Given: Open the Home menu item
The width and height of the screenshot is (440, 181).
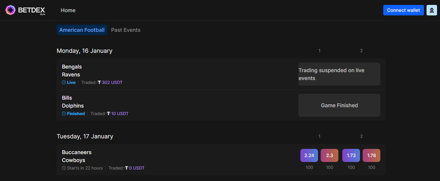Looking at the screenshot, I should click(68, 10).
